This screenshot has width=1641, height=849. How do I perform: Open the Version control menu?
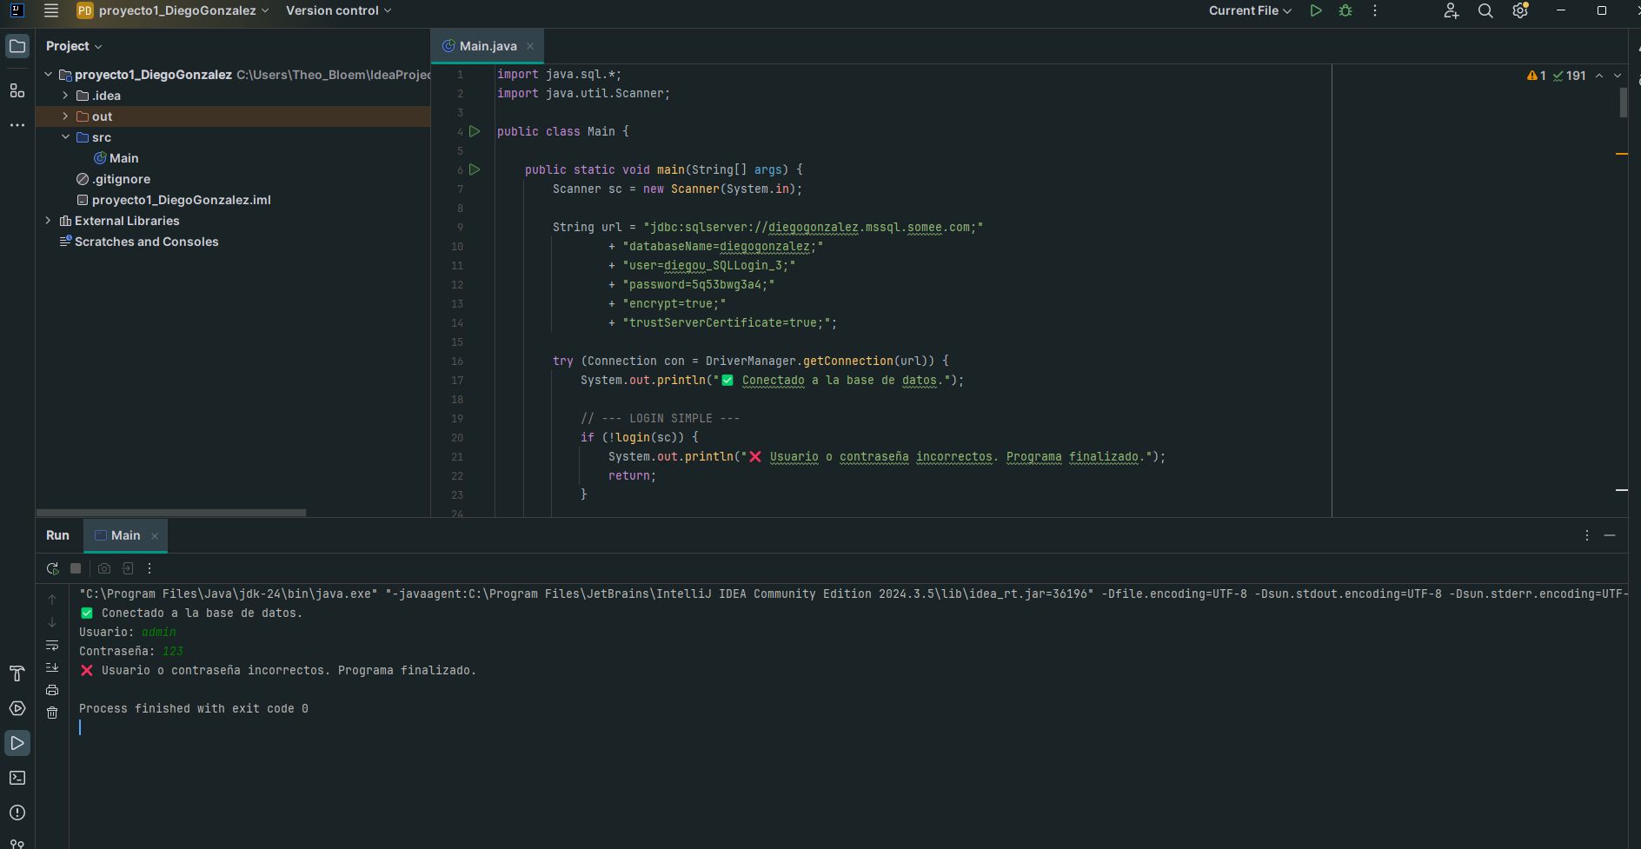click(338, 10)
